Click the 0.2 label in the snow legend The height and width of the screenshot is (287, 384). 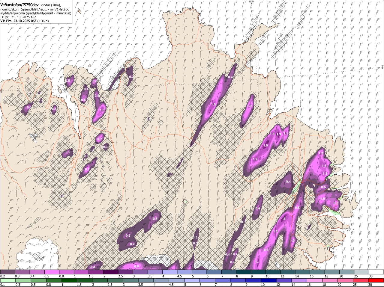click(x=2, y=276)
